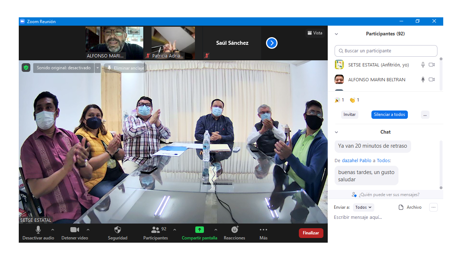
Task: Click the clapping hands reaction counter
Action: [x=354, y=100]
